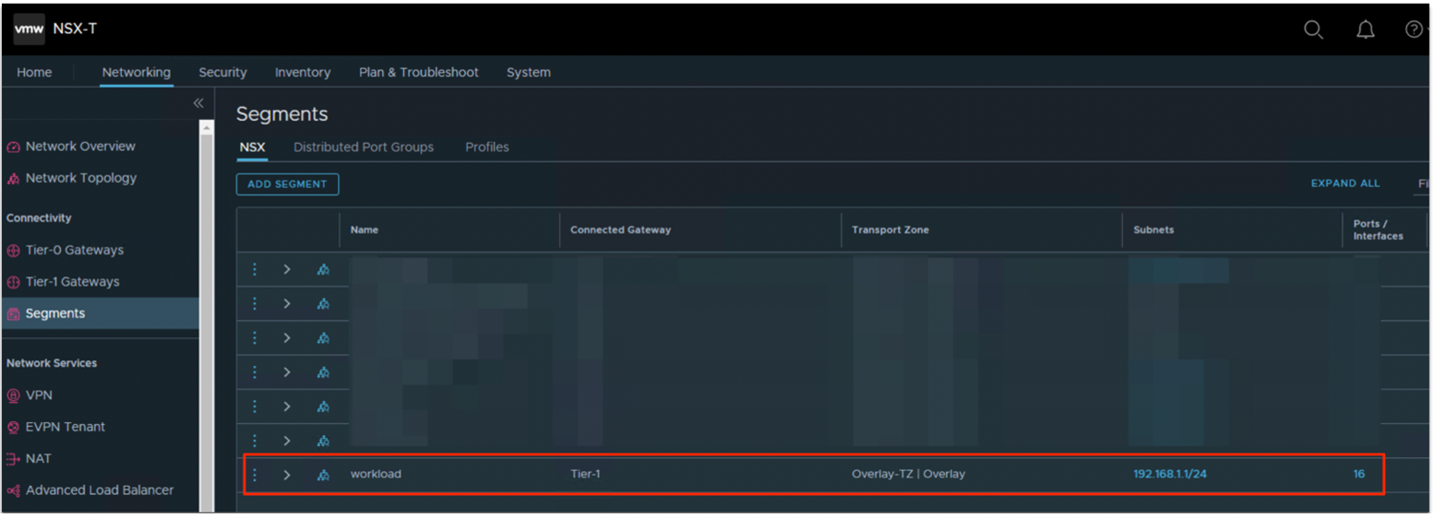Open the Profiles sub-tab
The image size is (1435, 518).
pos(487,147)
